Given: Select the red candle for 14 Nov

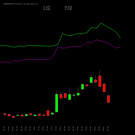Looking at the screenshot, I should click(x=48, y=113).
